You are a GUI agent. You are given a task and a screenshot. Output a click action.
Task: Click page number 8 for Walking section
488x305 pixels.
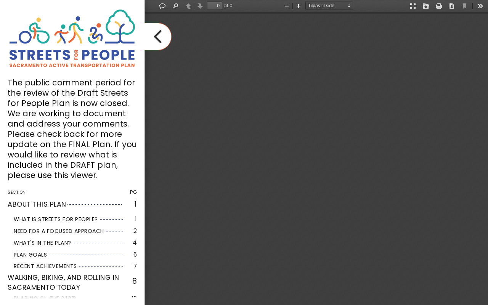tap(135, 281)
